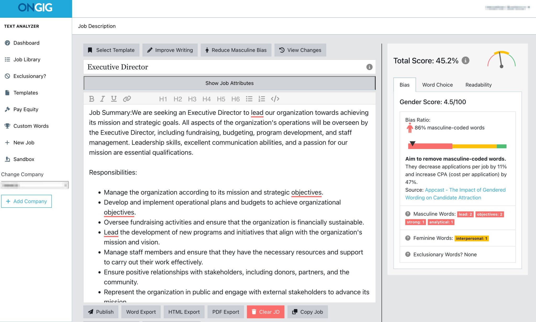
Task: Open the info tooltip beside Total Score
Action: pyautogui.click(x=465, y=60)
